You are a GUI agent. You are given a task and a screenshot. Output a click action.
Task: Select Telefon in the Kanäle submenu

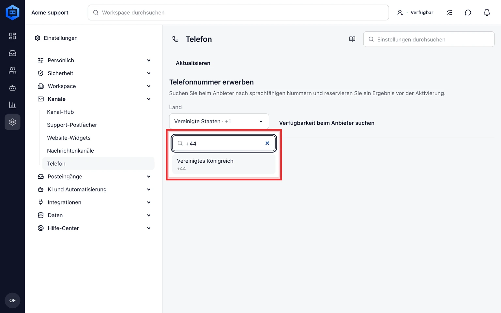tap(98, 164)
